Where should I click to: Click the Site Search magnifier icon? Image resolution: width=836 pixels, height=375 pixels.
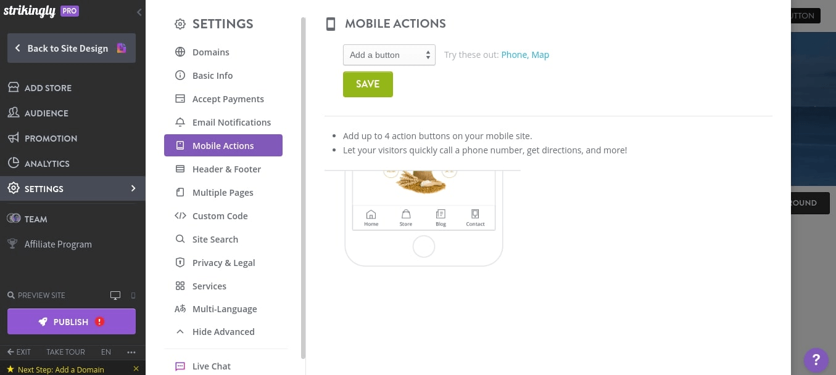pyautogui.click(x=180, y=239)
